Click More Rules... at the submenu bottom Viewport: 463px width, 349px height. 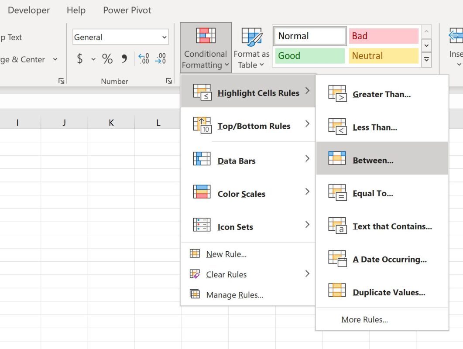click(x=365, y=319)
